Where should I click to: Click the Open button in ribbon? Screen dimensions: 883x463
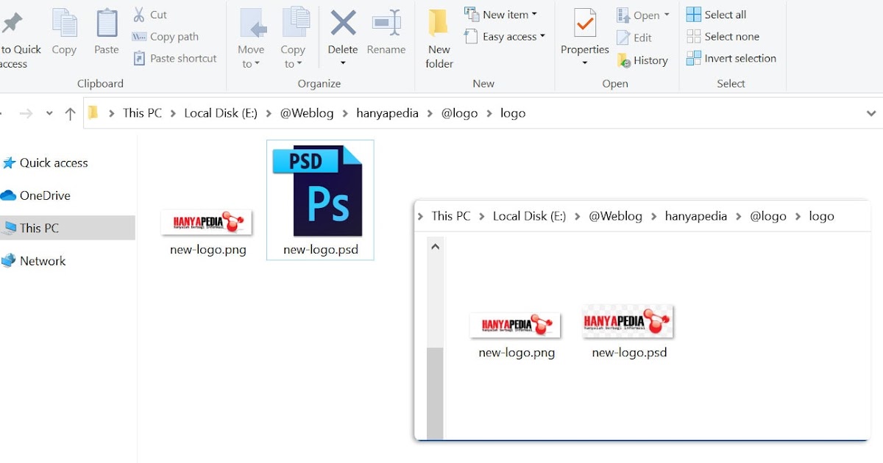[x=643, y=15]
